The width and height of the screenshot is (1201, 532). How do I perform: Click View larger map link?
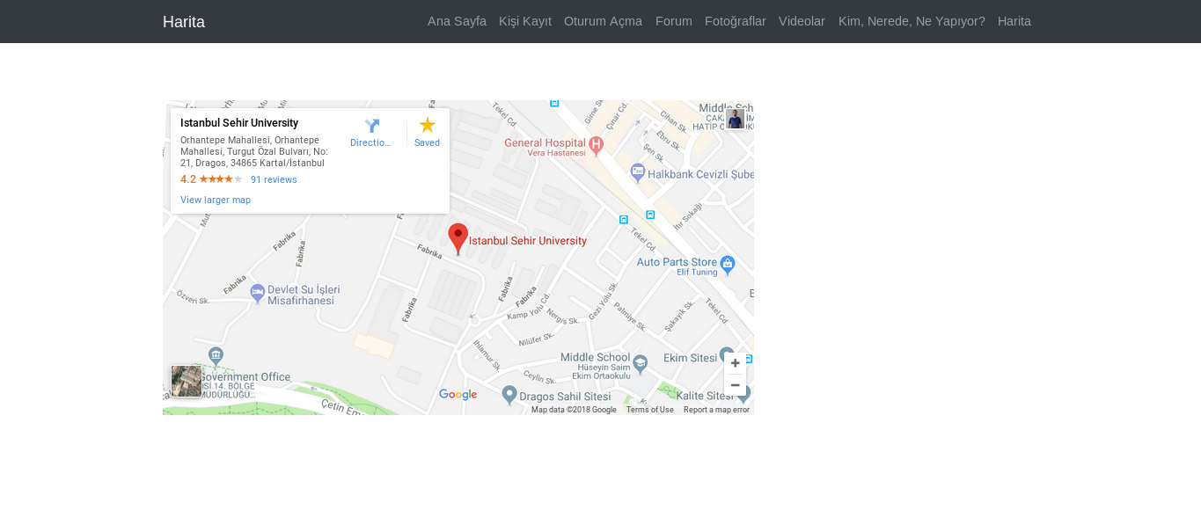coord(216,200)
